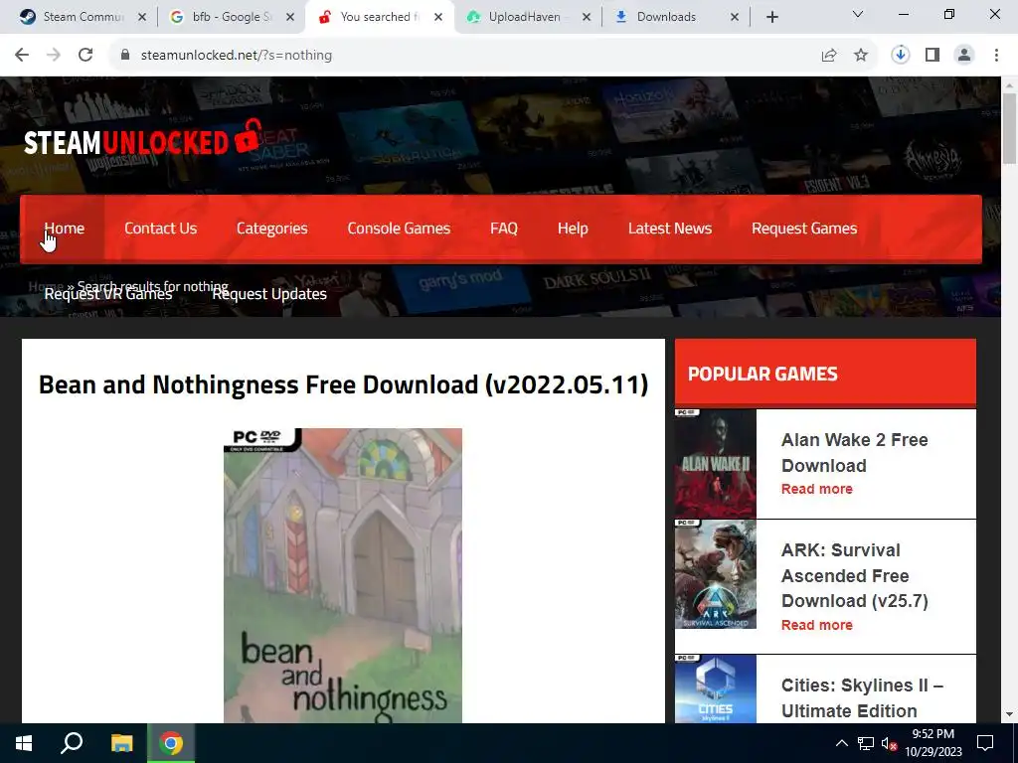Click the share this page icon
1018x763 pixels.
tap(829, 56)
